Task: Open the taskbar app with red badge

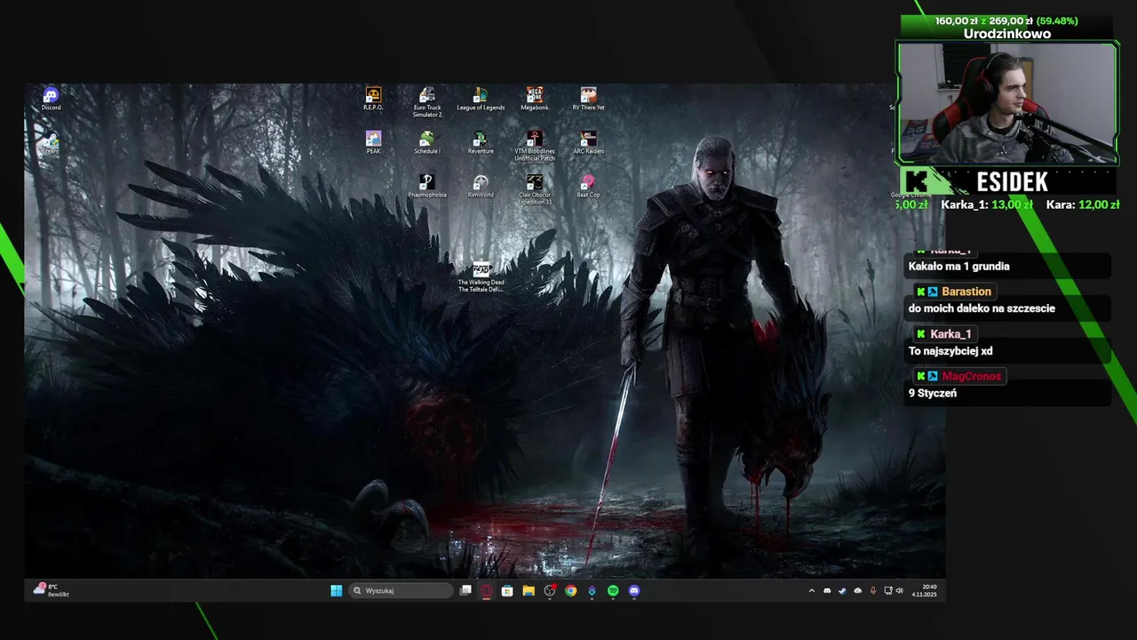Action: pyautogui.click(x=550, y=590)
